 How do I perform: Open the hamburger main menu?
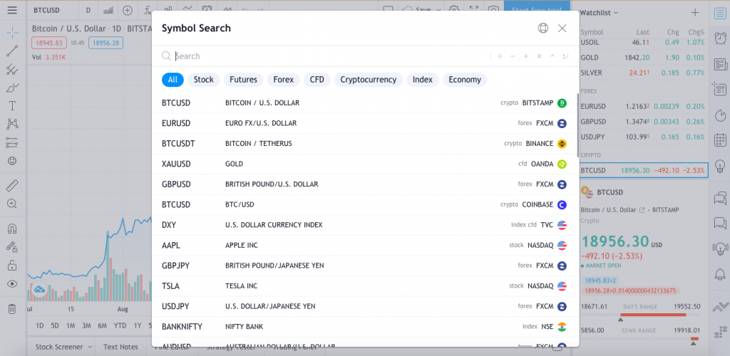click(x=12, y=10)
